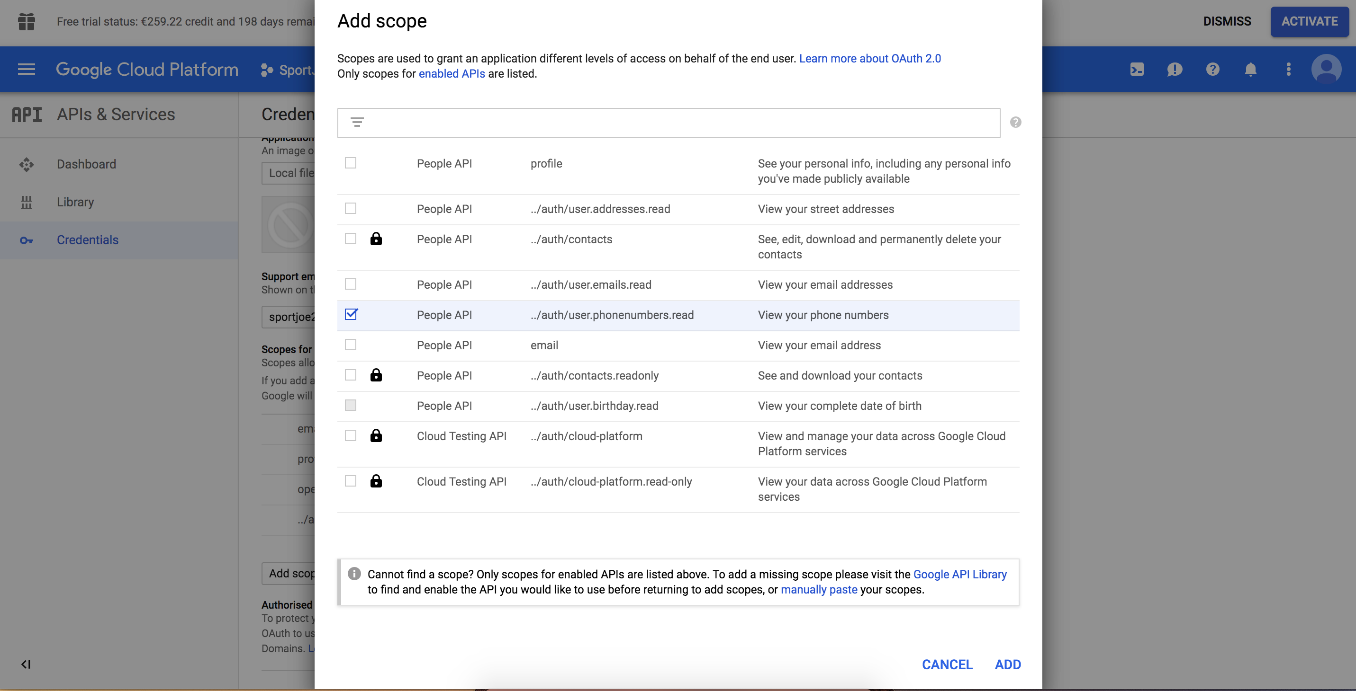Viewport: 1356px width, 691px height.
Task: Click 'See and download your contacts' text
Action: (x=840, y=376)
